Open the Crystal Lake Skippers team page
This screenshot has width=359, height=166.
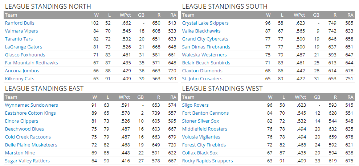tap(205, 23)
